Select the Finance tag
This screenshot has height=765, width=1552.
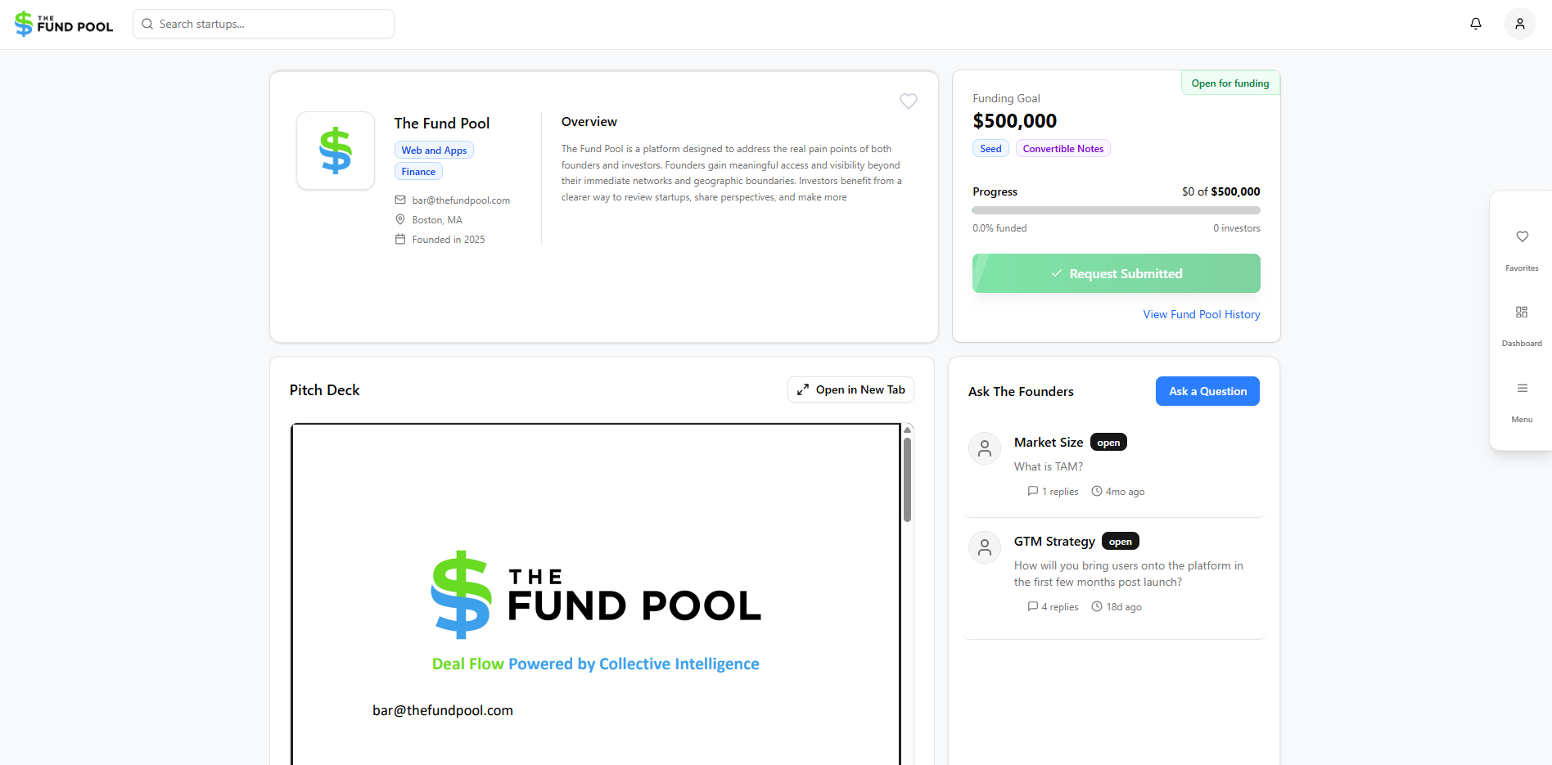tap(418, 171)
